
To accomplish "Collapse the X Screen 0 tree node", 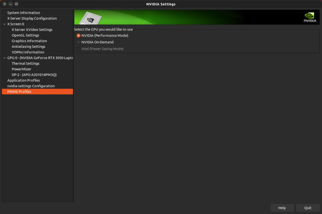I will tap(4, 24).
